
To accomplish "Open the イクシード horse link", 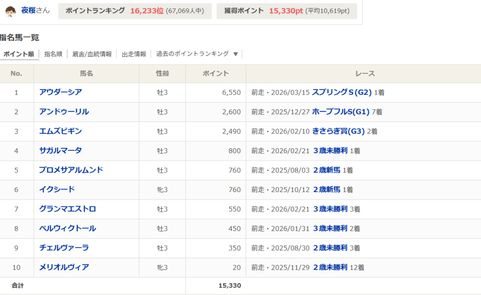I will point(57,189).
